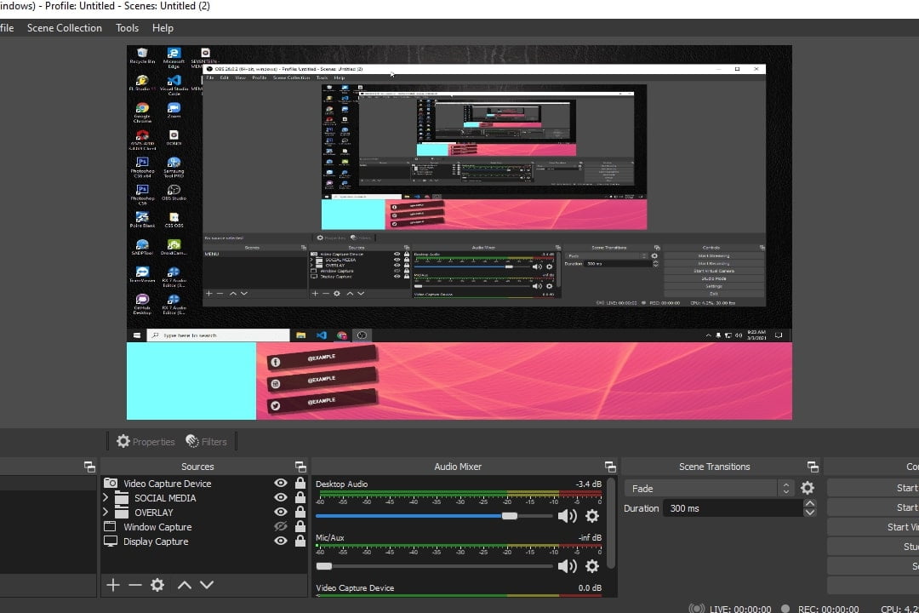Open the Scene Collection menu
The image size is (919, 613).
coord(64,28)
